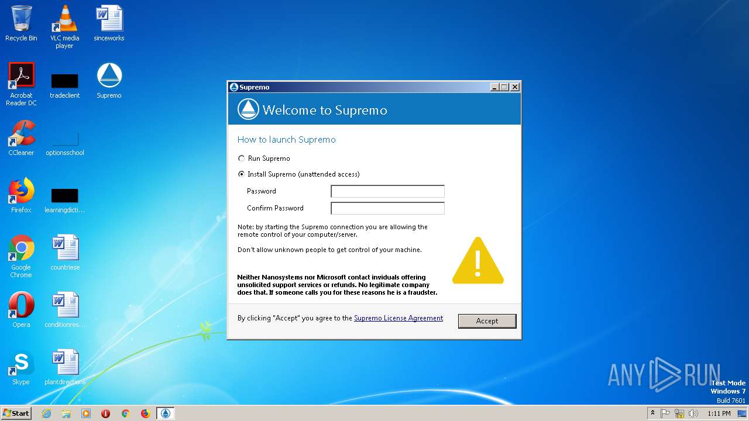This screenshot has height=421, width=749.
Task: Close the Supremo dialog window
Action: 514,87
